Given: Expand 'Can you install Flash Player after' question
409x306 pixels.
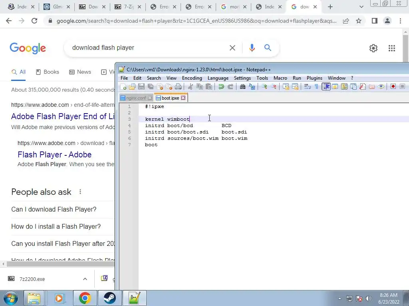Looking at the screenshot, I should (63, 244).
